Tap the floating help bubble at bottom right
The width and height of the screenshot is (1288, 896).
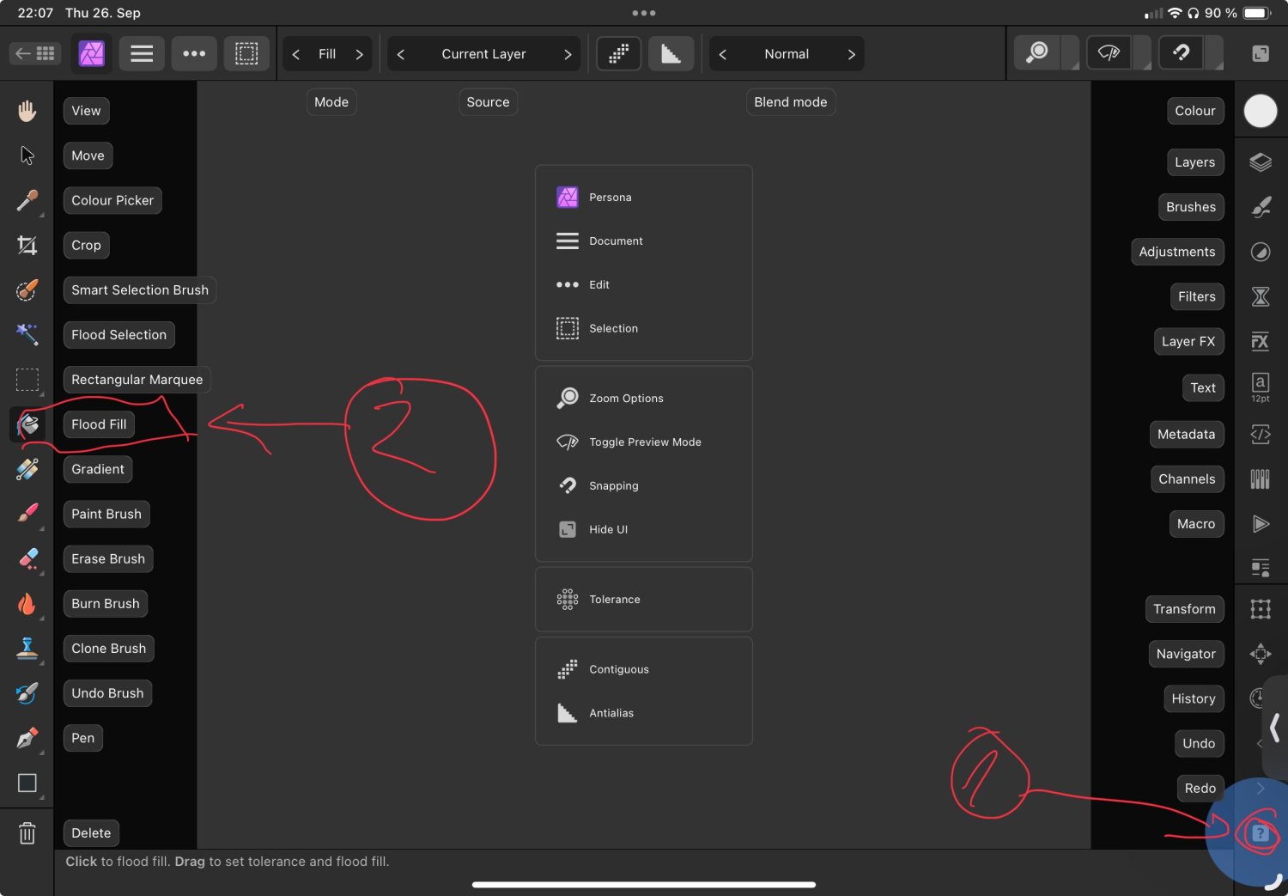pyautogui.click(x=1260, y=832)
